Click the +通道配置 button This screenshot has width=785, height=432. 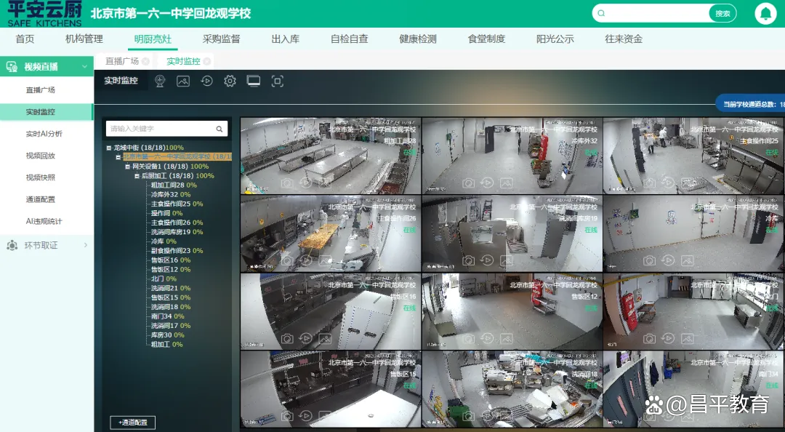pos(132,423)
